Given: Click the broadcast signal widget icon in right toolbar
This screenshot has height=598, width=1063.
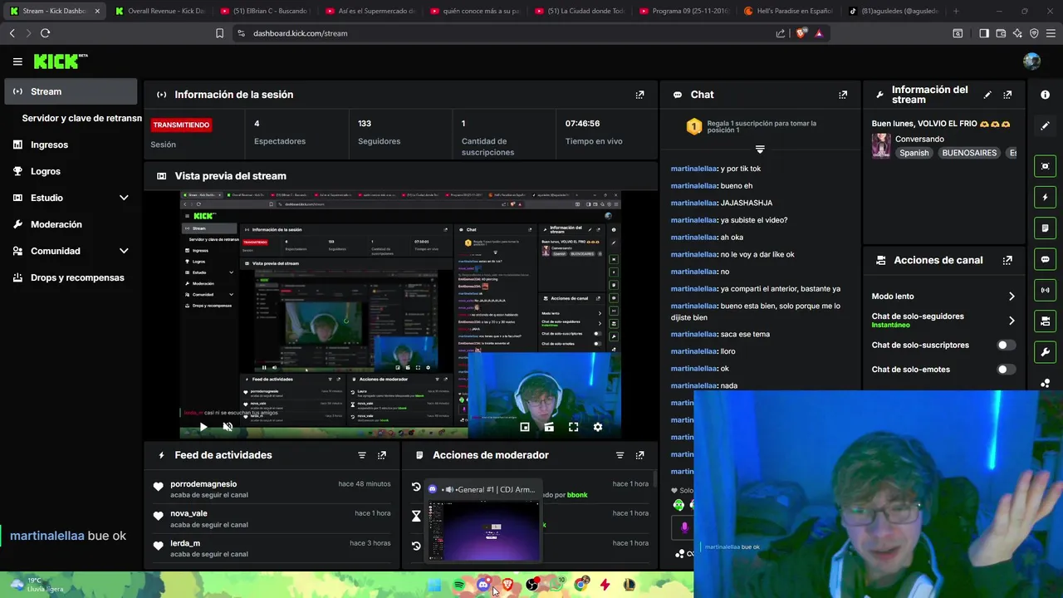Looking at the screenshot, I should pyautogui.click(x=1045, y=290).
